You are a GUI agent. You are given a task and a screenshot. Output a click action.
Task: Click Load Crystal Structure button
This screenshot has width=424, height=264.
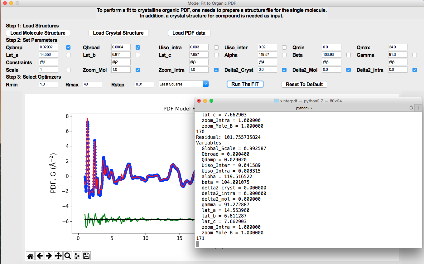coord(118,33)
